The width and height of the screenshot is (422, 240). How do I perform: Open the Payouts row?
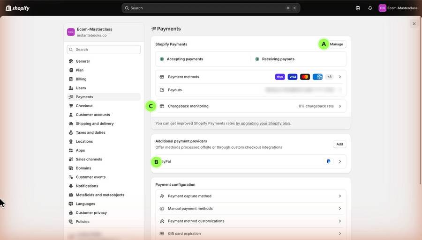click(251, 90)
